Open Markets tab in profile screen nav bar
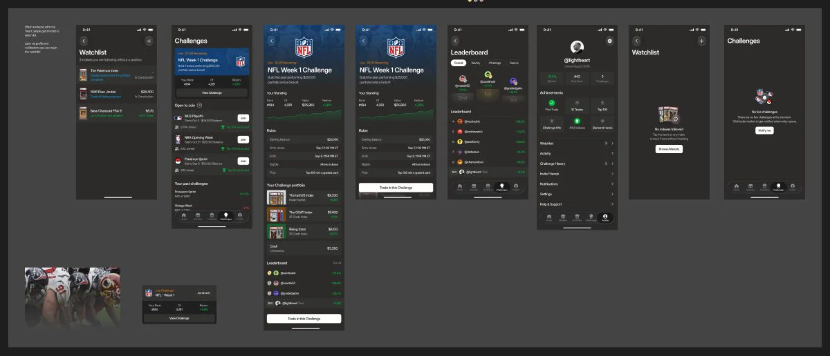Screen dimensions: 830x356 coord(563,217)
